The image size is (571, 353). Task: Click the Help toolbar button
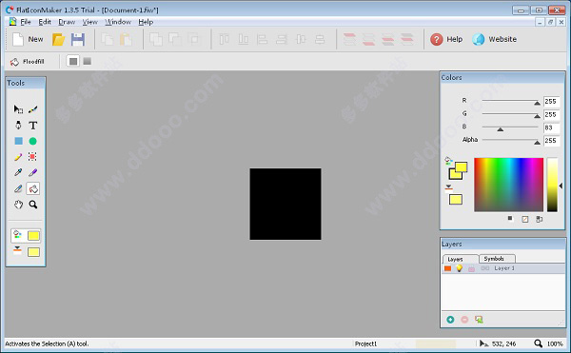click(x=446, y=39)
